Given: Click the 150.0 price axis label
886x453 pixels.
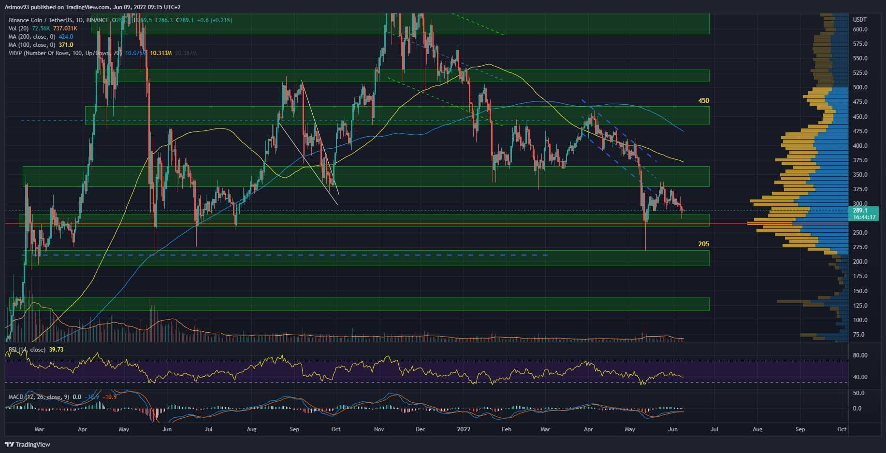Looking at the screenshot, I should [860, 291].
